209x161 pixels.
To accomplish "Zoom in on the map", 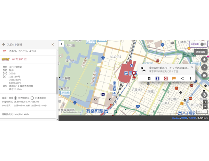I will pos(205,102).
